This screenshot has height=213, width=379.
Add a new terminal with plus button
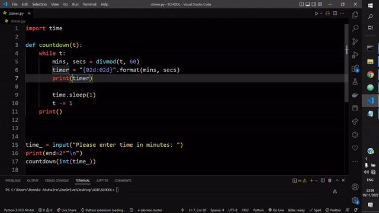311,180
